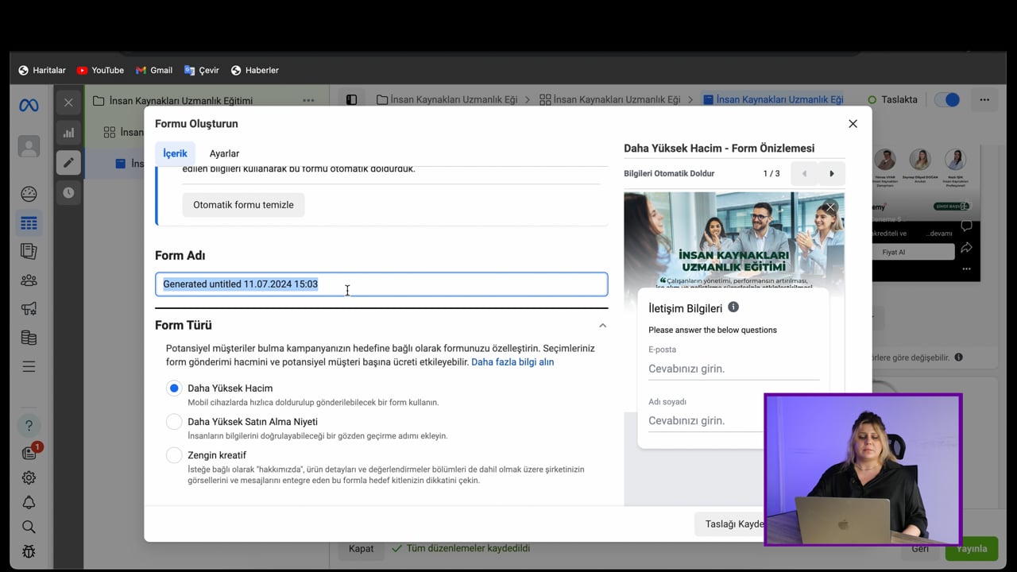Select Daha Yüksek Hacim radio button
Screen dimensions: 1017x572
[x=174, y=388]
